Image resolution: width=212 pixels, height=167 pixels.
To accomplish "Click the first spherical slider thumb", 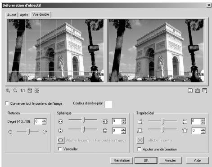I will (x=84, y=120).
